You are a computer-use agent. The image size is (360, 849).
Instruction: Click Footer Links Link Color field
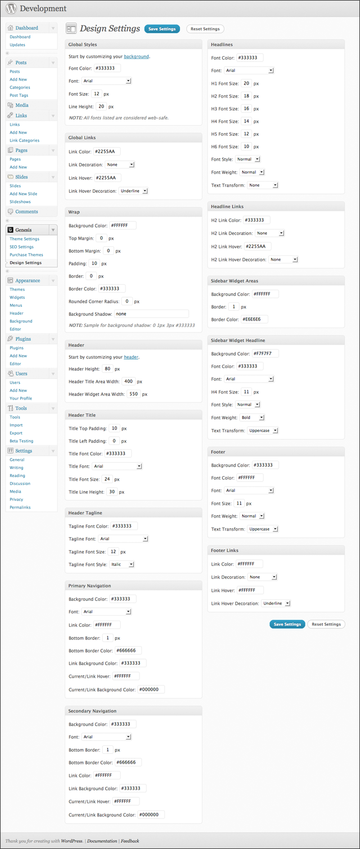coord(249,564)
